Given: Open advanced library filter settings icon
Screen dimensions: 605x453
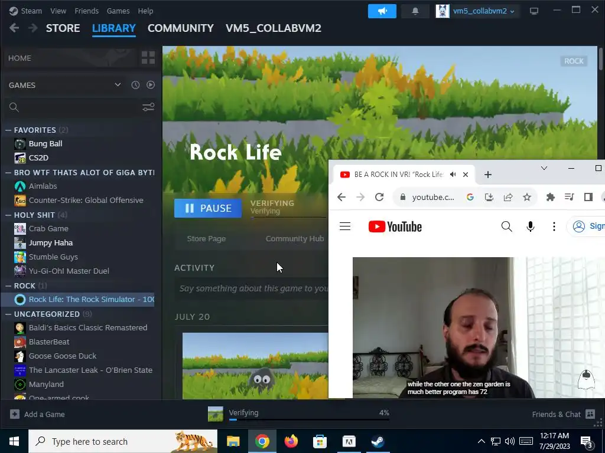Looking at the screenshot, I should pyautogui.click(x=148, y=107).
